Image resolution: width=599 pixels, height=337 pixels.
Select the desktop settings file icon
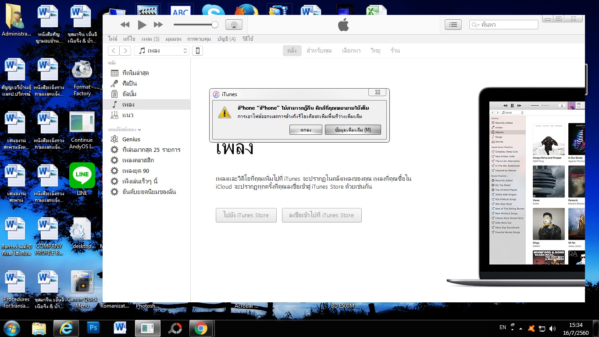pyautogui.click(x=82, y=234)
